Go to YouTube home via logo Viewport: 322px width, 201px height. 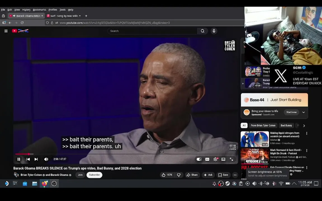coord(20,31)
